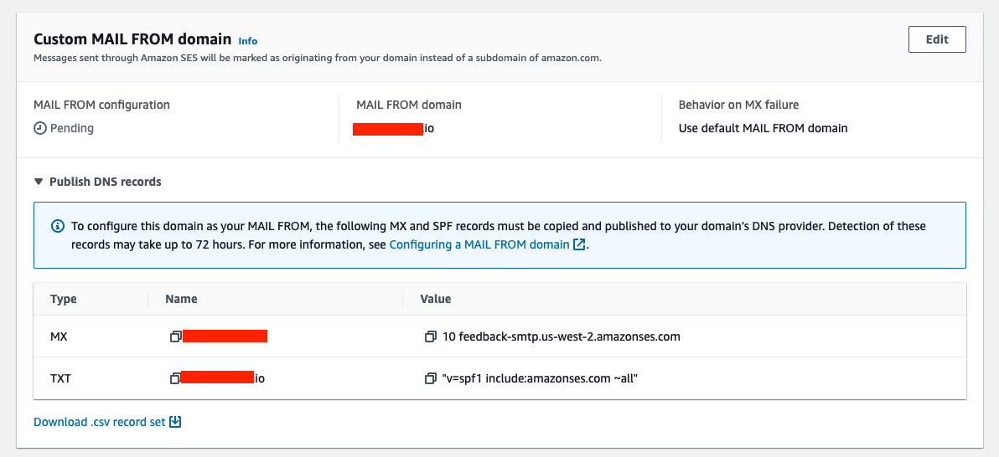Click the Custom MAIL FROM domain heading
The height and width of the screenshot is (457, 999).
[x=132, y=39]
